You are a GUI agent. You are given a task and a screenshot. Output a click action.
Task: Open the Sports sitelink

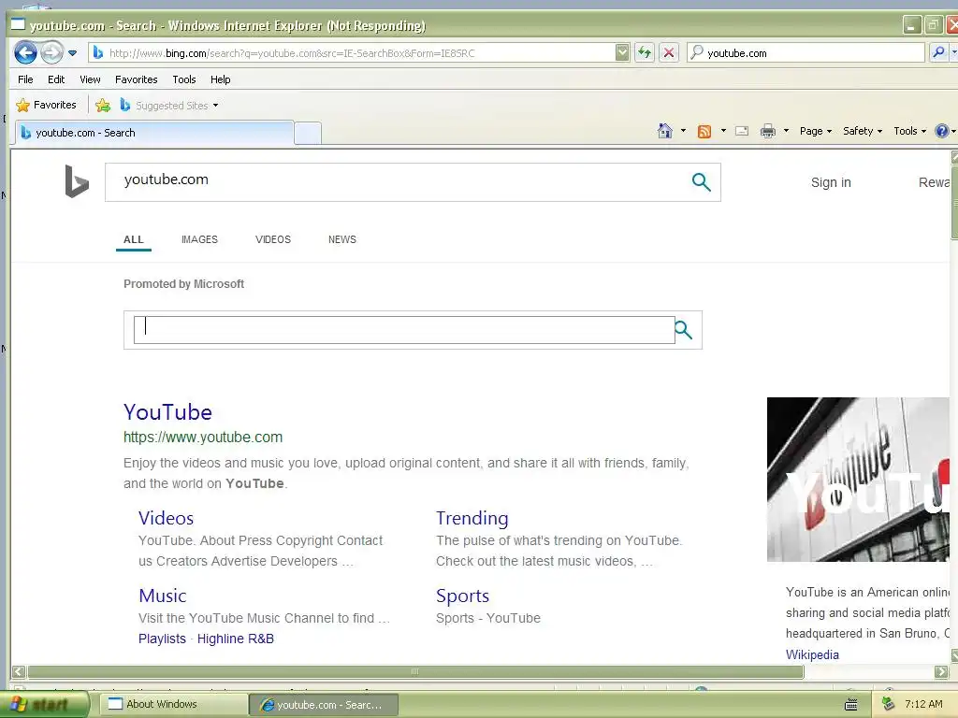(x=462, y=596)
